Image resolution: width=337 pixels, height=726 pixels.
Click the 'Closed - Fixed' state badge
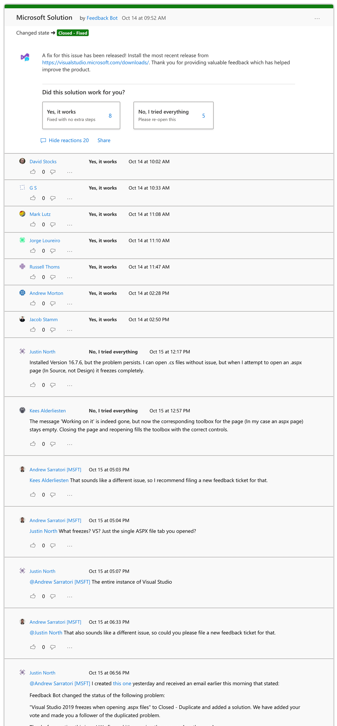pos(73,33)
